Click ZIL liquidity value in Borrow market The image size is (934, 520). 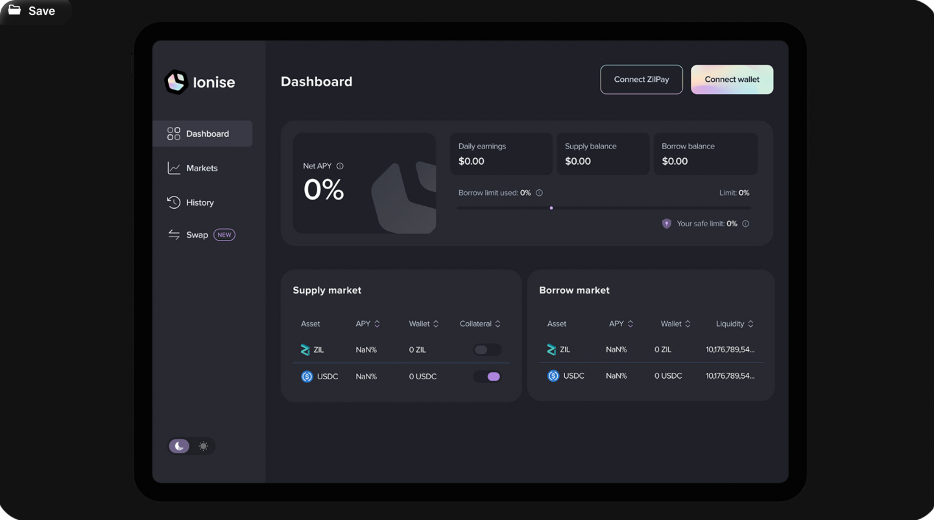pos(730,349)
